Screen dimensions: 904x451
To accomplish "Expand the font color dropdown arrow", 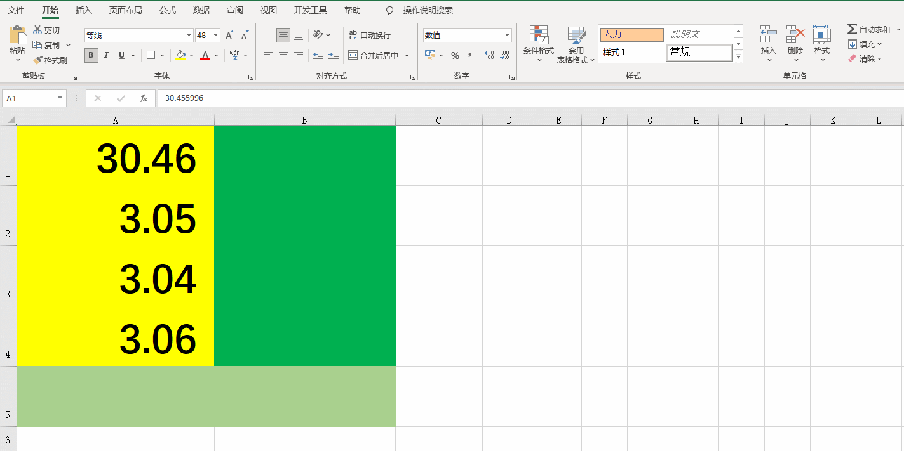I will (216, 55).
